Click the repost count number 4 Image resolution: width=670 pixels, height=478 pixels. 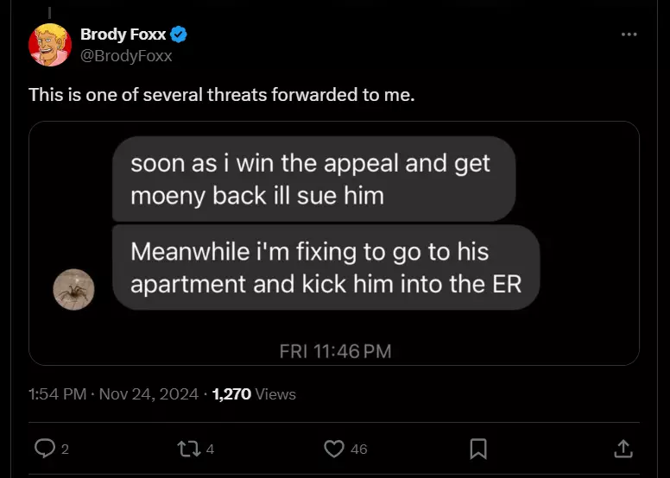[210, 449]
